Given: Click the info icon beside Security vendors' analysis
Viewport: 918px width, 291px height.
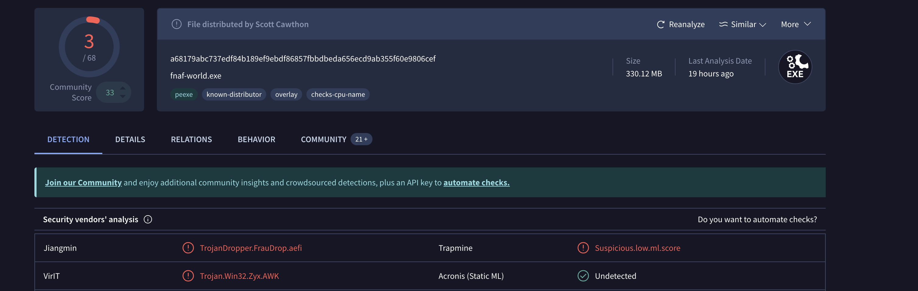Looking at the screenshot, I should pos(147,219).
